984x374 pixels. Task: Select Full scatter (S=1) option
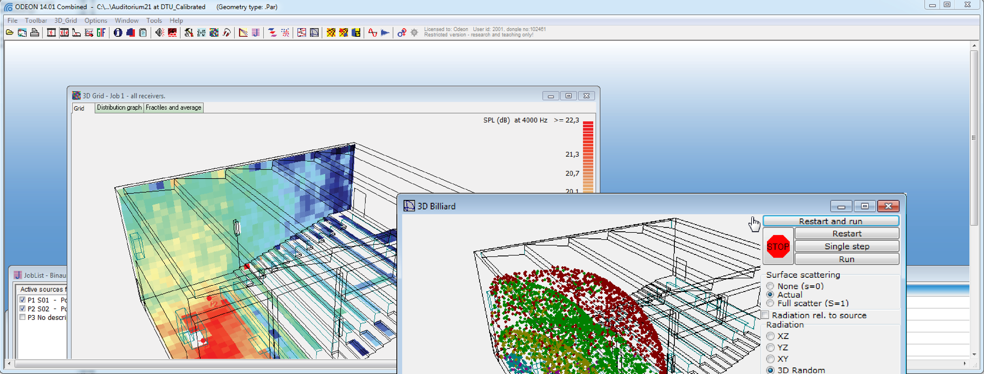pyautogui.click(x=770, y=303)
